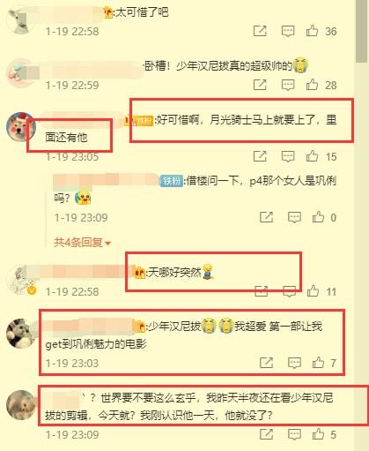Open the top commenter's rabbit avatar
The height and width of the screenshot is (451, 369).
(x=20, y=20)
